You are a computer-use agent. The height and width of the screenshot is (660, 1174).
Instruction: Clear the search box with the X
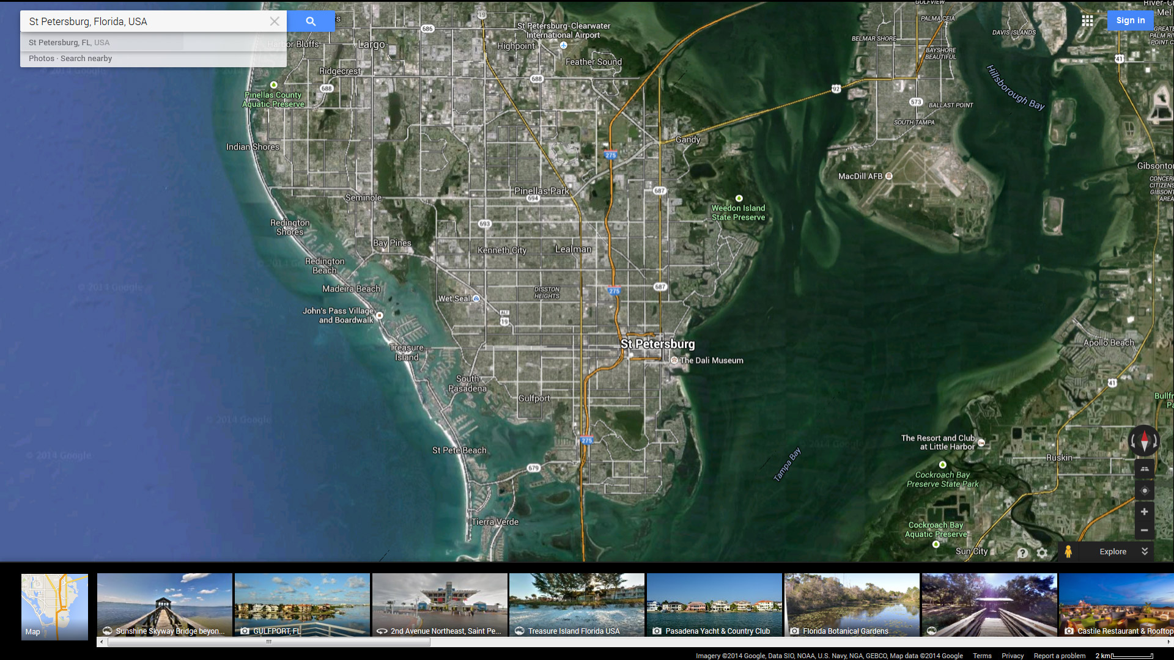coord(275,21)
